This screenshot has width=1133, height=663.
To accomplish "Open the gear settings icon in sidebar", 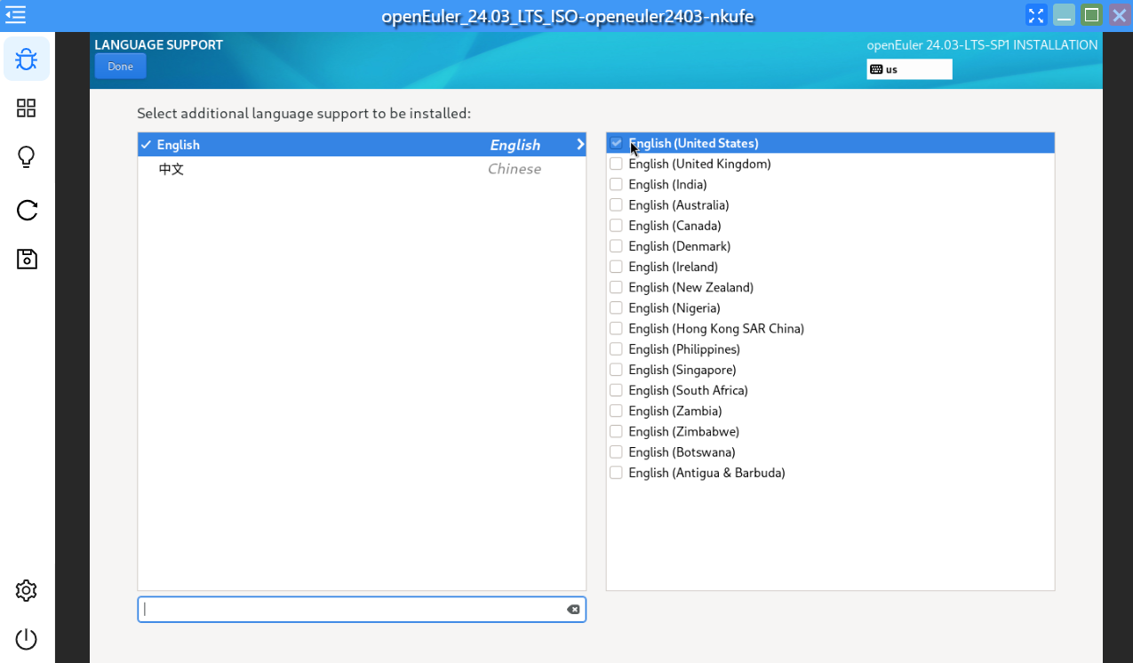I will (27, 590).
